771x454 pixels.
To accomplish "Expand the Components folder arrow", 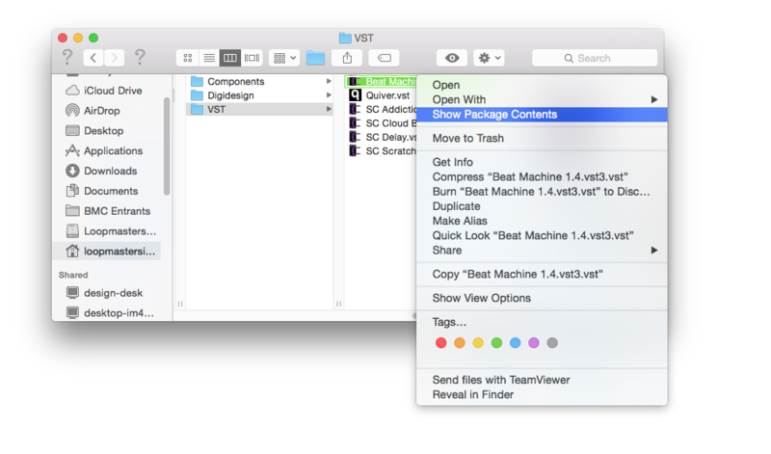I will 329,81.
